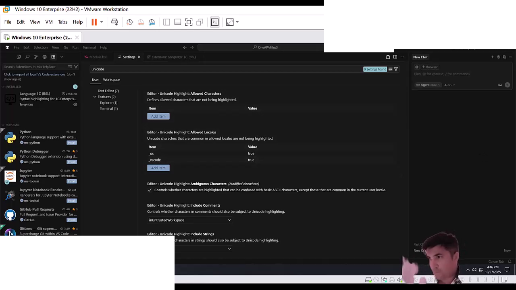516x290 pixels.
Task: Open the Selection menu in the editor
Action: pos(40,48)
